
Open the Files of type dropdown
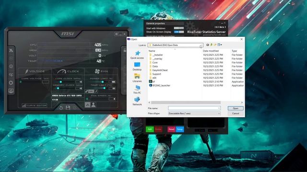click(194, 113)
